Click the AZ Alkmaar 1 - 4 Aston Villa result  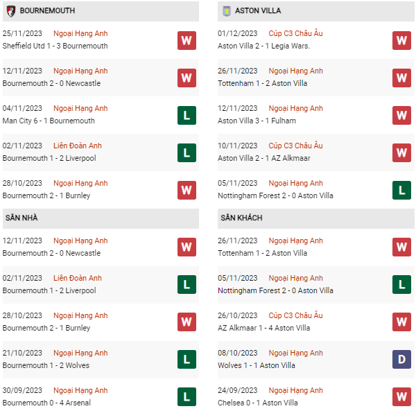pyautogui.click(x=264, y=328)
